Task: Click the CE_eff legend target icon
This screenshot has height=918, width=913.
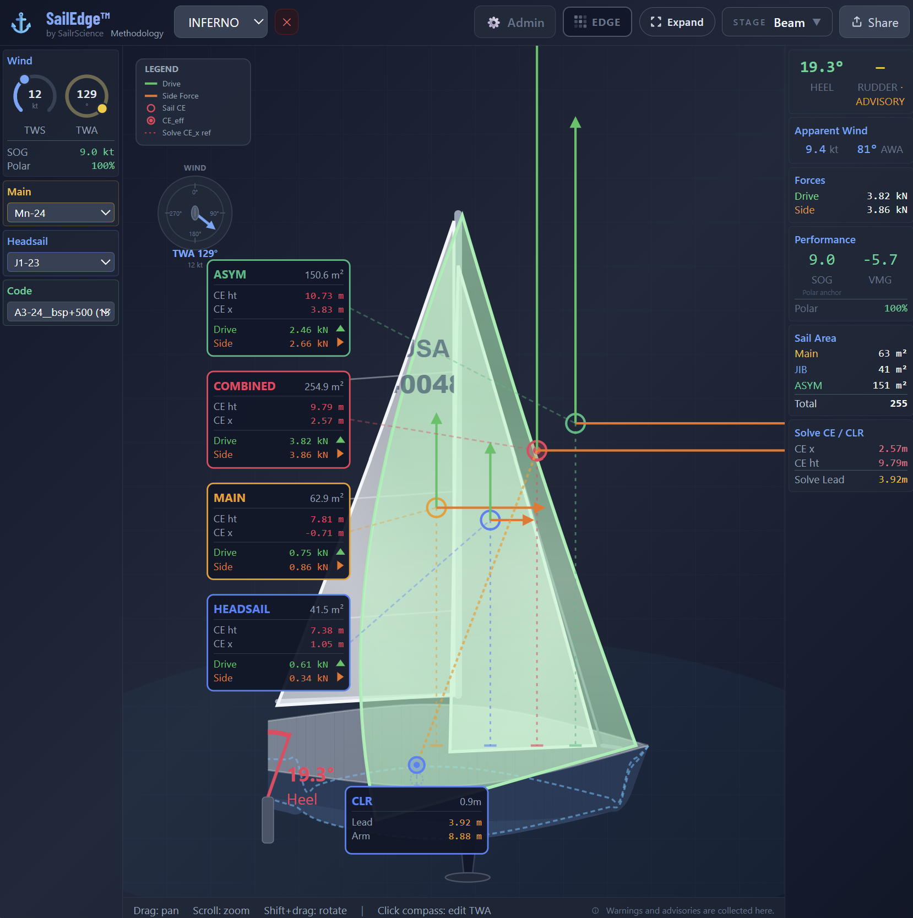Action: click(x=151, y=121)
